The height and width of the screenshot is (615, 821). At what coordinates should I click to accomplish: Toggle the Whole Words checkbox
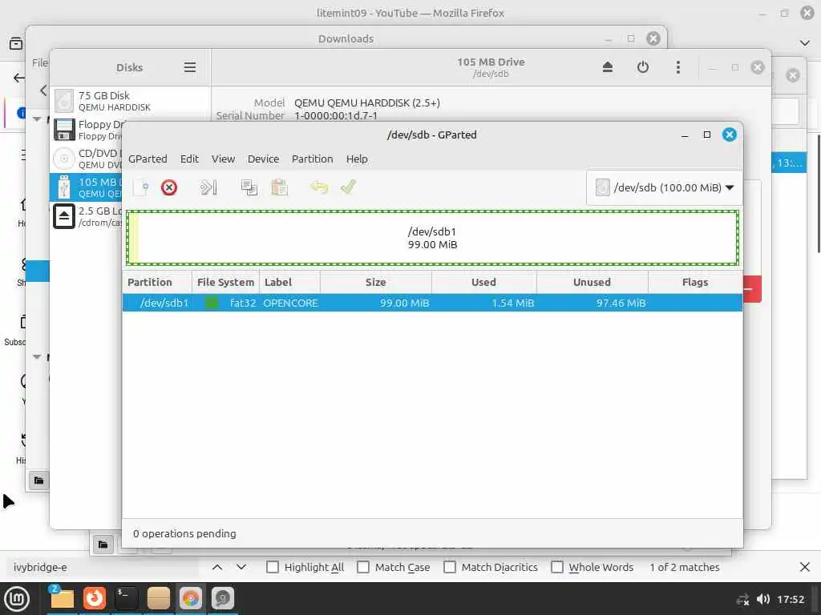pos(557,567)
